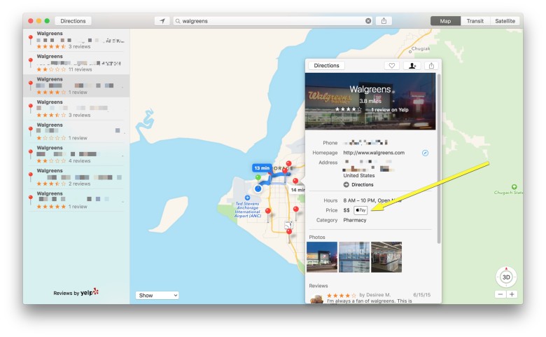Click the red pin near the airport

tap(268, 211)
